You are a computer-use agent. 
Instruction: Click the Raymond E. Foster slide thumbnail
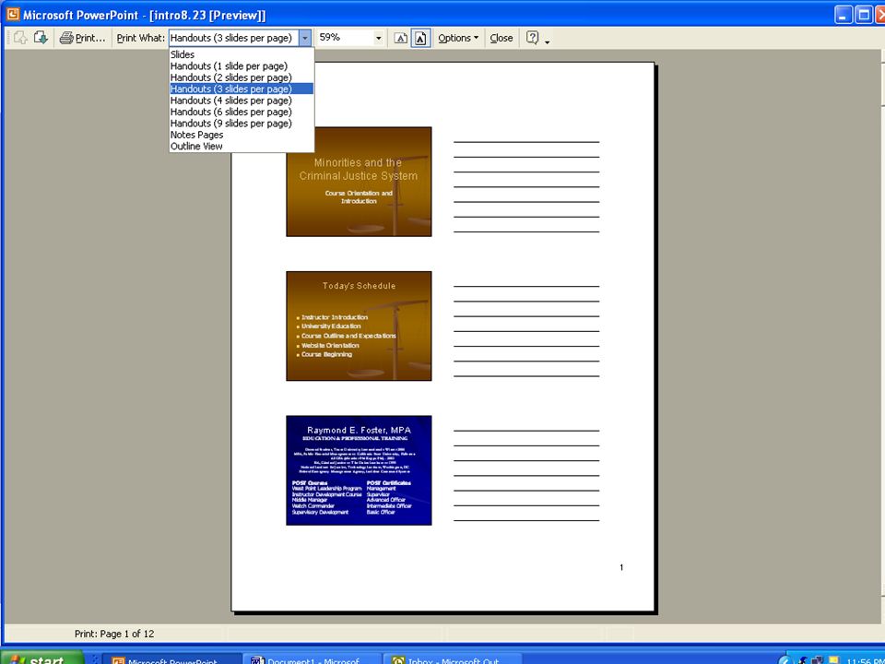(x=359, y=470)
